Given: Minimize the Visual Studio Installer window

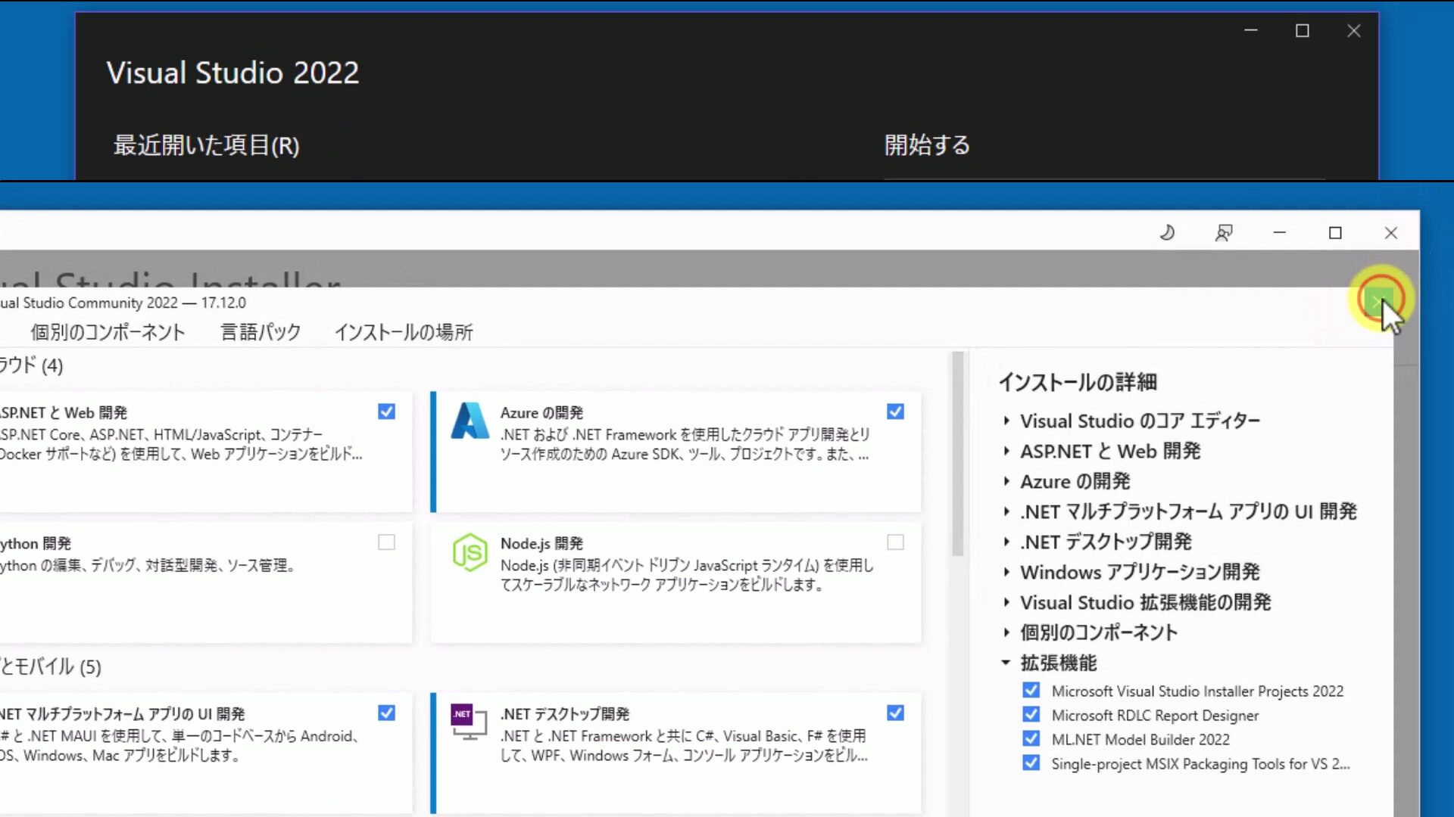Looking at the screenshot, I should coord(1280,233).
